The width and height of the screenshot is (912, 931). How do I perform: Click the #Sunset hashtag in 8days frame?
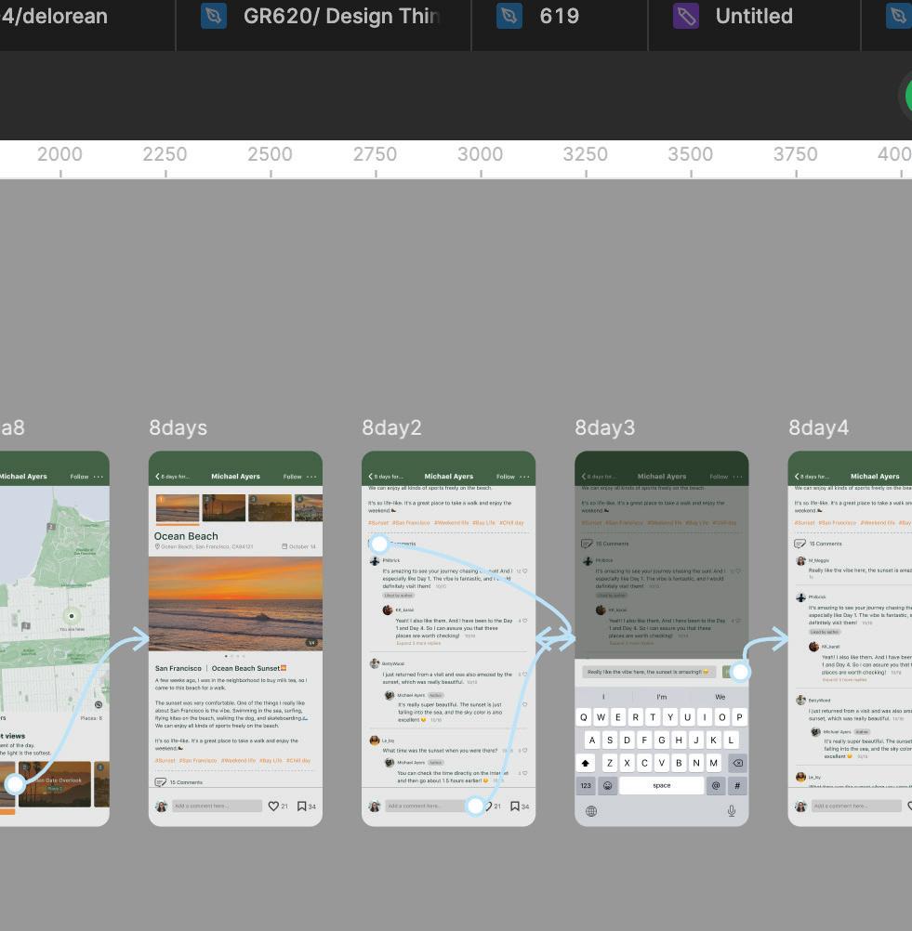click(165, 761)
